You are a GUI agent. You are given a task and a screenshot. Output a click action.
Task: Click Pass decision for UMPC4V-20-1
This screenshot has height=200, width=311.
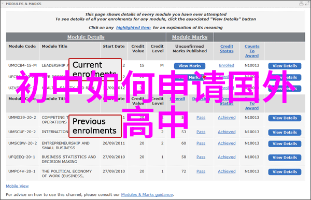[x=201, y=172]
